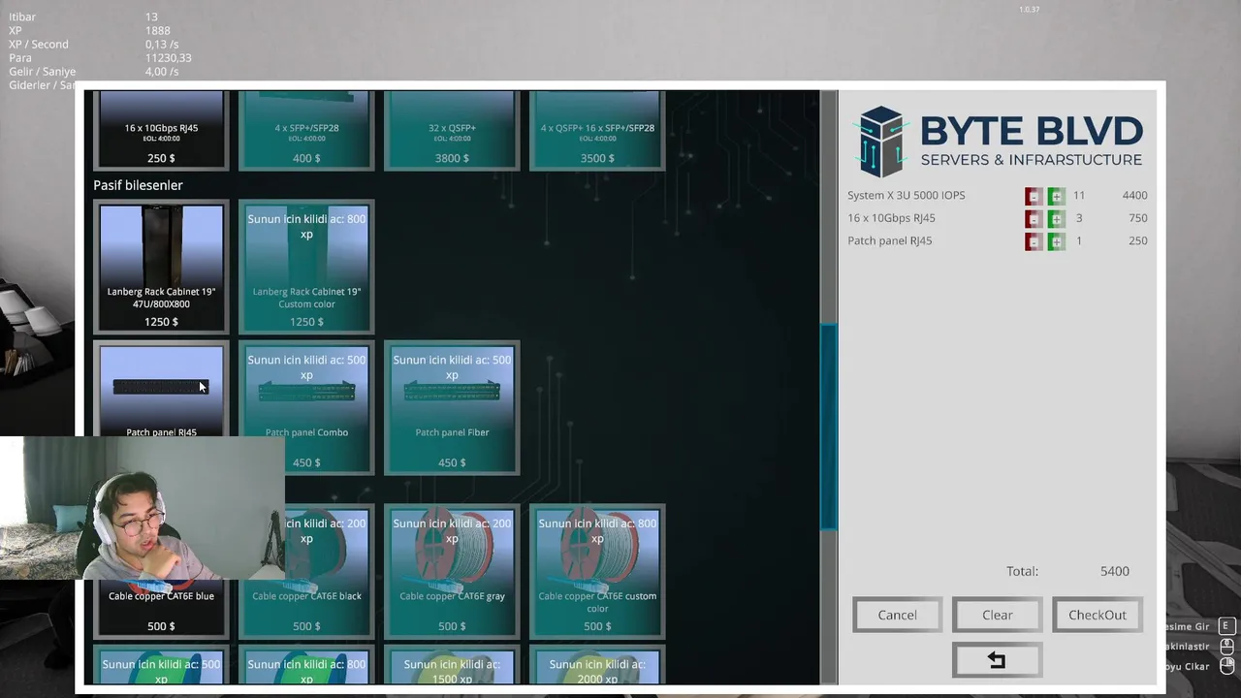This screenshot has width=1241, height=698.
Task: Add one more Patch panel RJ45 in cart
Action: pos(1056,241)
